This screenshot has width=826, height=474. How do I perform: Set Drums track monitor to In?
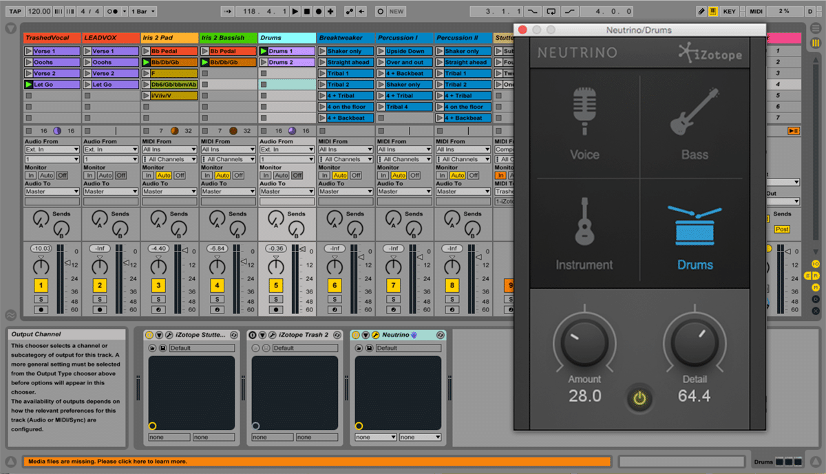click(265, 176)
